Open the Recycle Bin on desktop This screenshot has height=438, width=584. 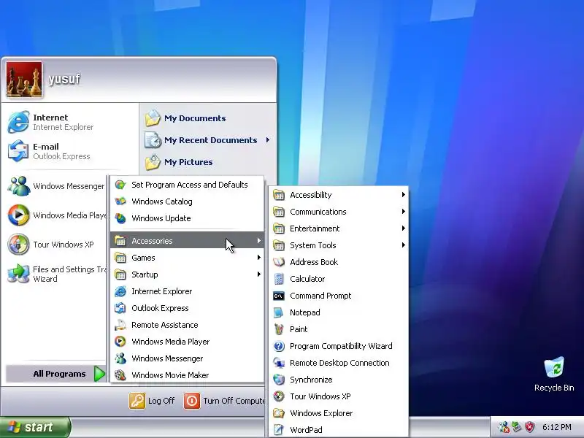coord(554,374)
